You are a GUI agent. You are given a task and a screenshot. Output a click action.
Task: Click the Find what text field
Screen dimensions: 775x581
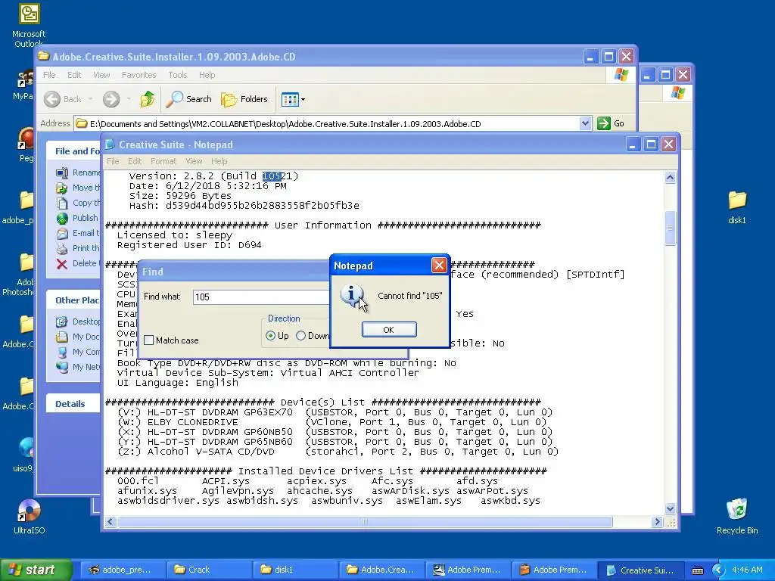click(261, 297)
